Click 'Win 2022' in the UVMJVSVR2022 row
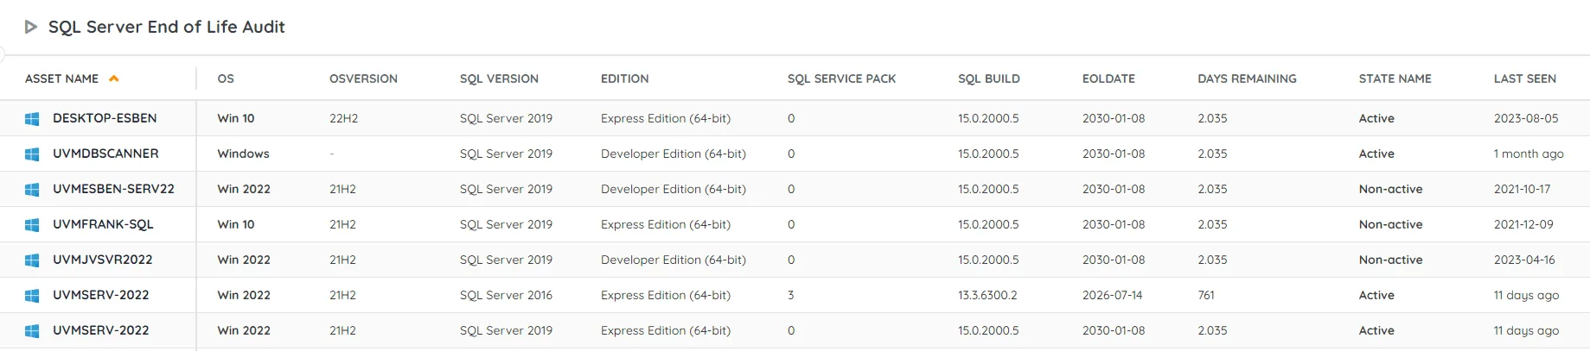Screen dimensions: 1590x351 pos(244,260)
